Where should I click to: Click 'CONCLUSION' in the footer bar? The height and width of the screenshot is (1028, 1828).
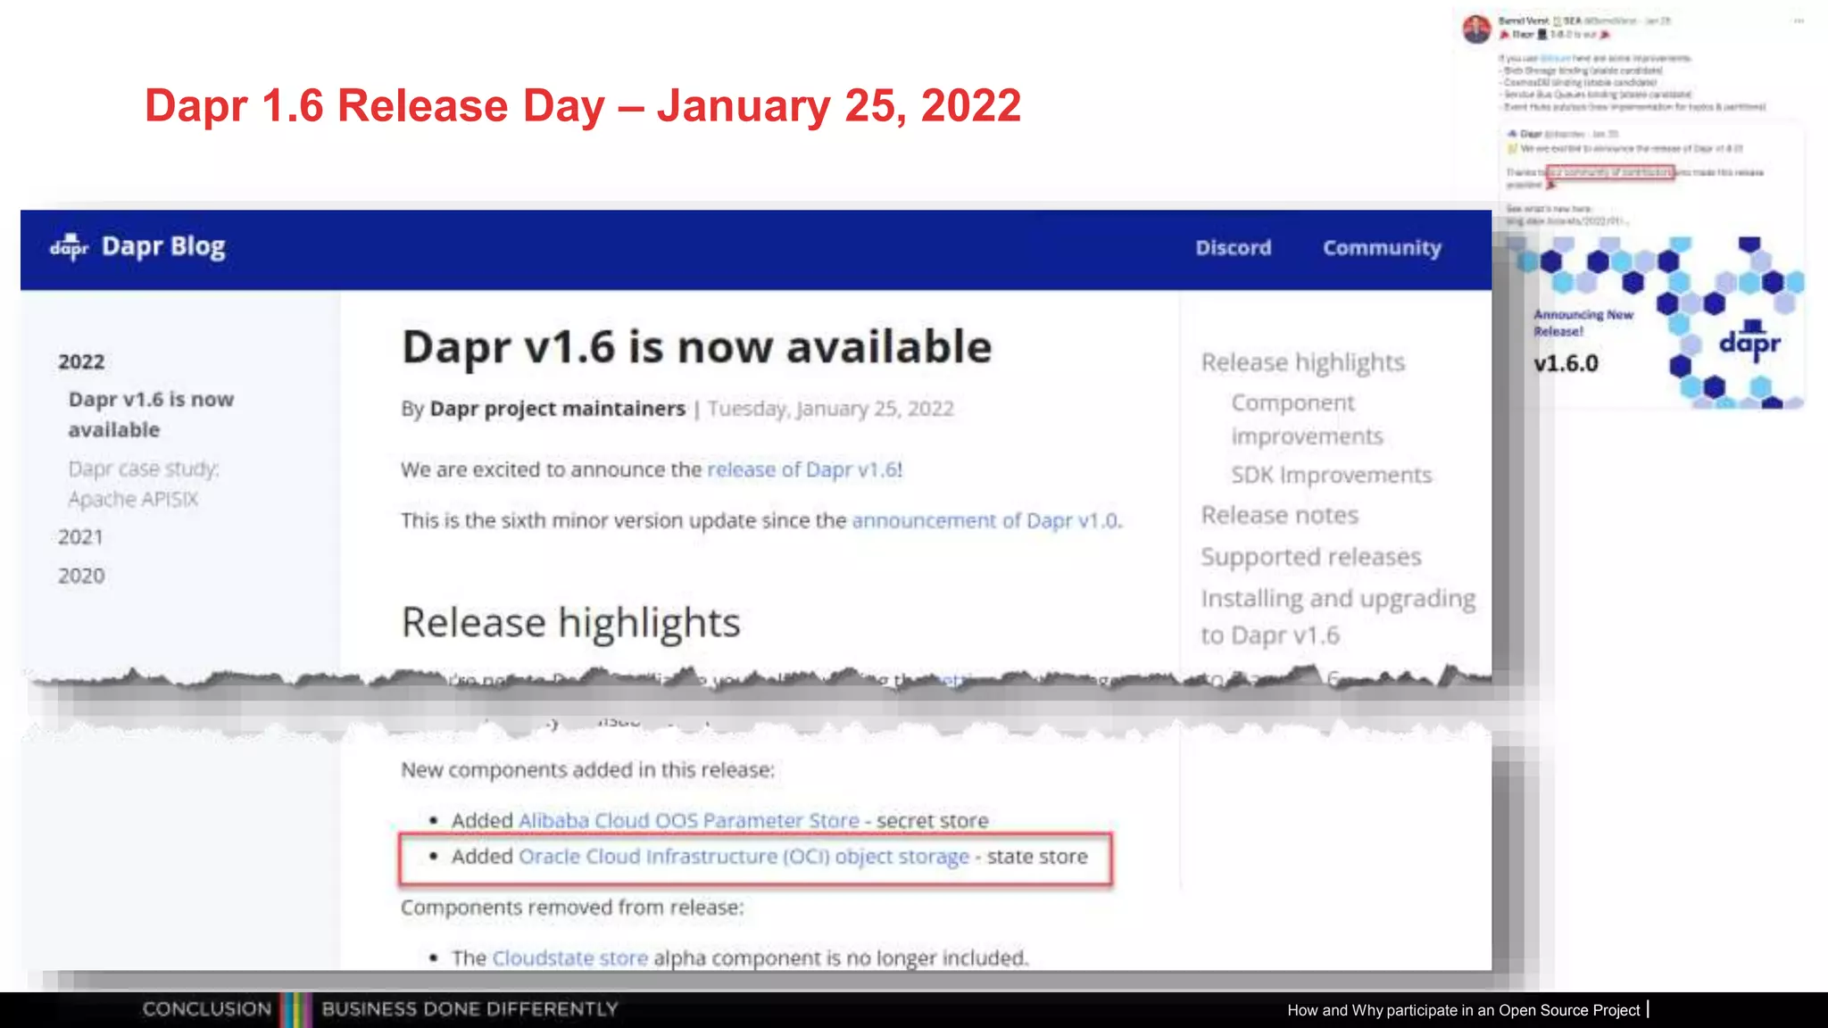pos(207,1009)
